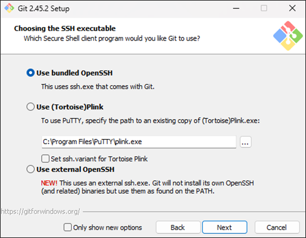Enable Set ssh.variant for Tortoise Plink

(45, 159)
